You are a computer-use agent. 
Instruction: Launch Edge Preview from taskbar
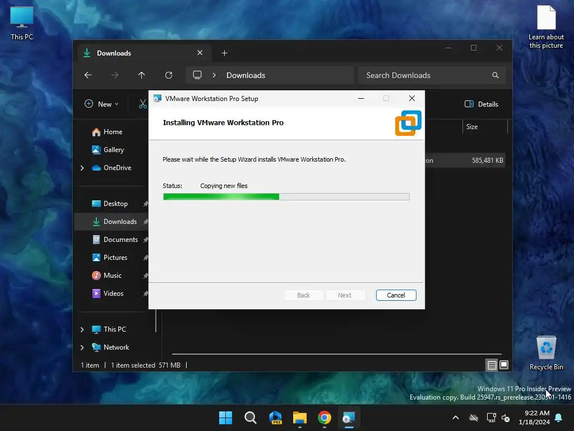point(275,418)
